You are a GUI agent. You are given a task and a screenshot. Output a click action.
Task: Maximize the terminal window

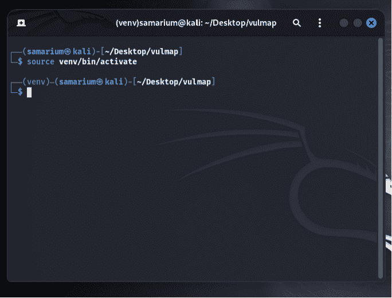coord(358,23)
